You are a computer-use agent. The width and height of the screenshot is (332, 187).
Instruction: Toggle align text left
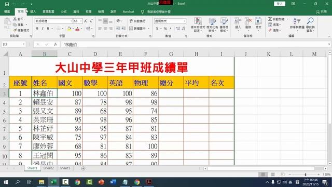(x=100, y=29)
